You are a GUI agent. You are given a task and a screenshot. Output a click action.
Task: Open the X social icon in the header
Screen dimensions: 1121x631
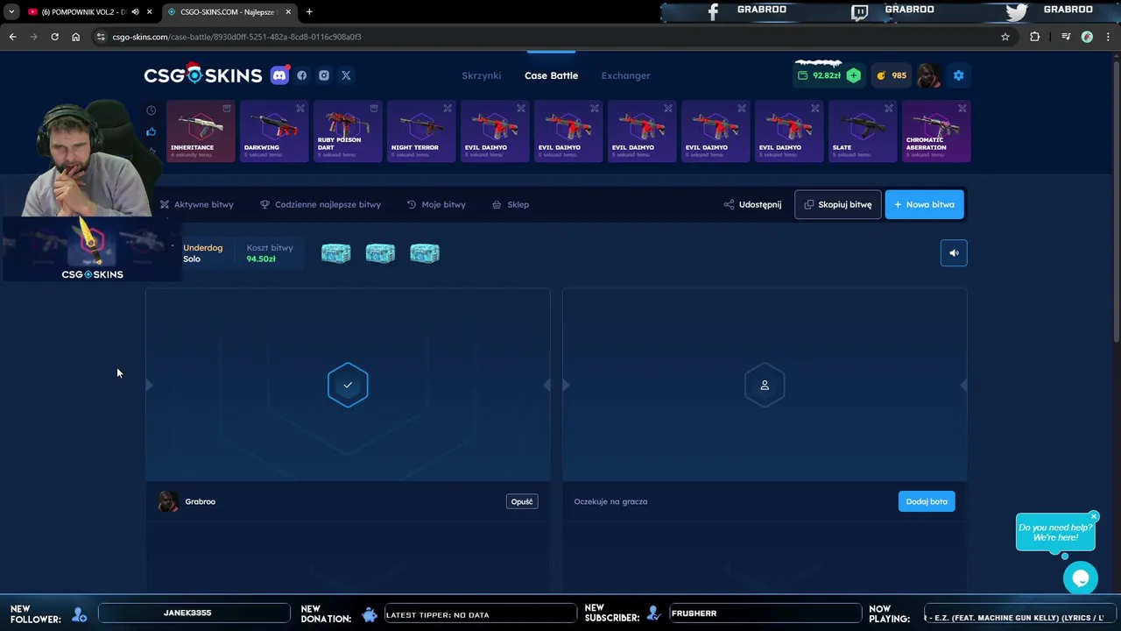346,75
